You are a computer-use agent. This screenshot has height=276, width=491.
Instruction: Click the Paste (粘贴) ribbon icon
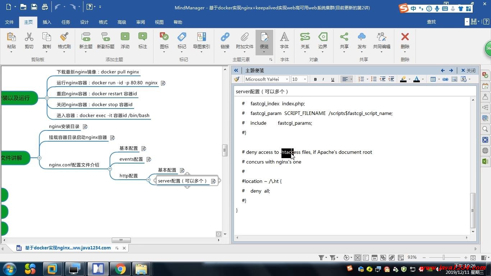click(x=11, y=37)
